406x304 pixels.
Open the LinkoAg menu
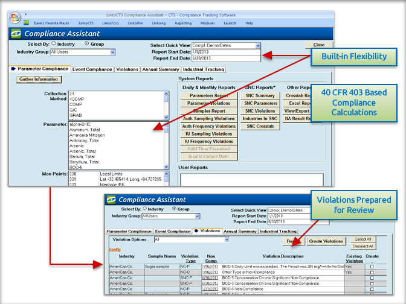pyautogui.click(x=159, y=23)
